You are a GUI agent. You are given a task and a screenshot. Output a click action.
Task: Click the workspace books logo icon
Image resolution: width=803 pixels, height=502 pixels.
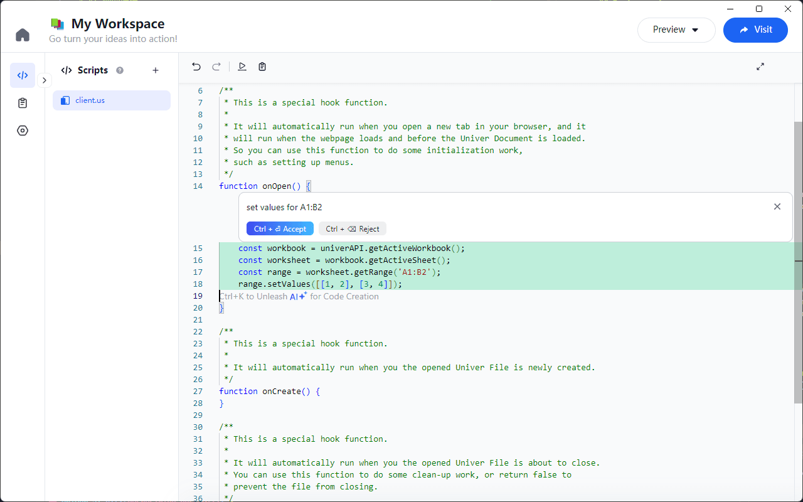pyautogui.click(x=58, y=24)
